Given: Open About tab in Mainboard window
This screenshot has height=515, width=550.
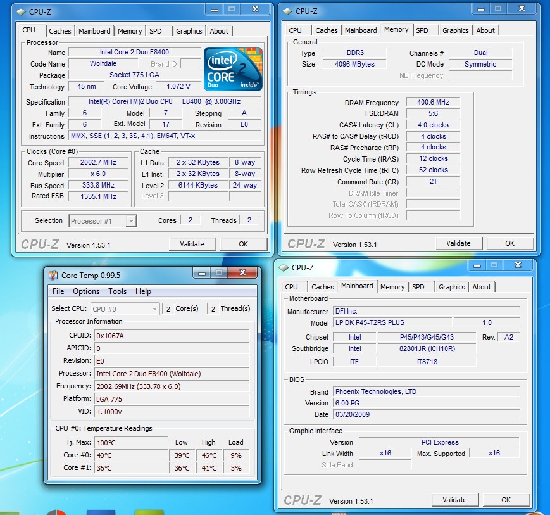Looking at the screenshot, I should click(x=482, y=287).
